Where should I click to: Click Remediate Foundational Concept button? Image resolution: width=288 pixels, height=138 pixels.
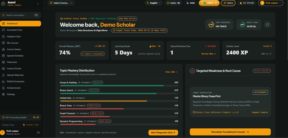coord(230,132)
